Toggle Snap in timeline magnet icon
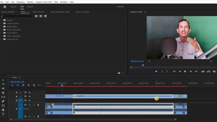The width and height of the screenshot is (217, 122). 18,85
